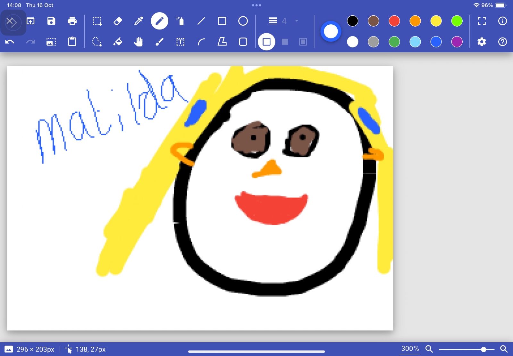Click the Save image icon
This screenshot has width=513, height=356.
[51, 21]
